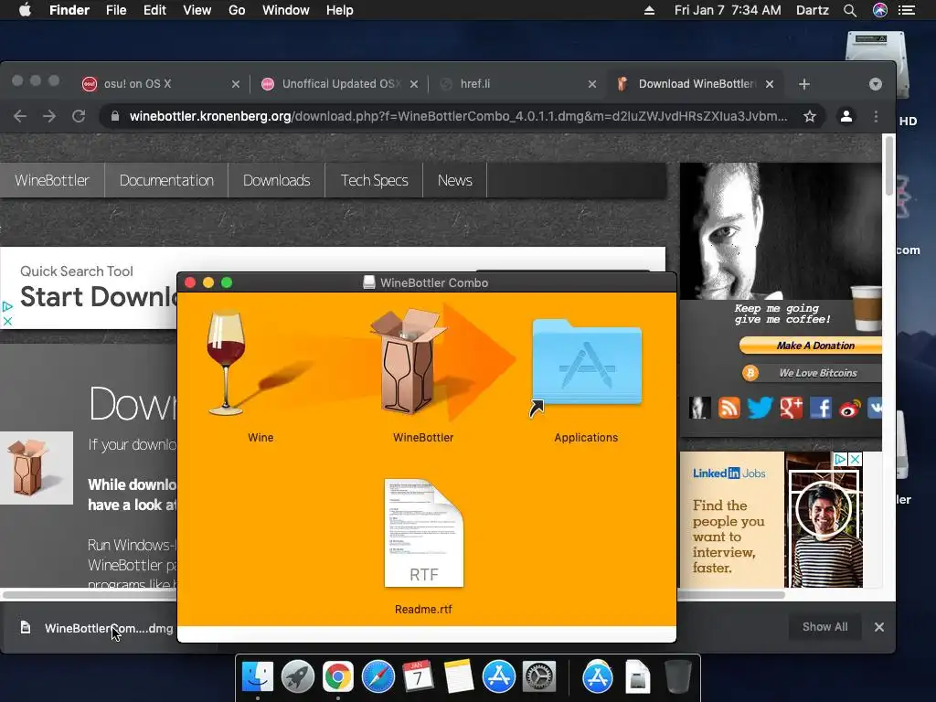Click the Dartz username in menu bar

tap(812, 10)
